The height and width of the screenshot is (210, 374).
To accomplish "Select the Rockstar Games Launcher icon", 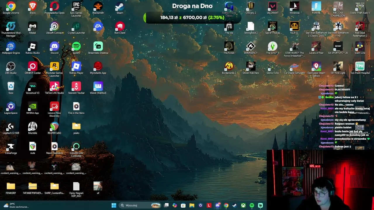I will [54, 69].
